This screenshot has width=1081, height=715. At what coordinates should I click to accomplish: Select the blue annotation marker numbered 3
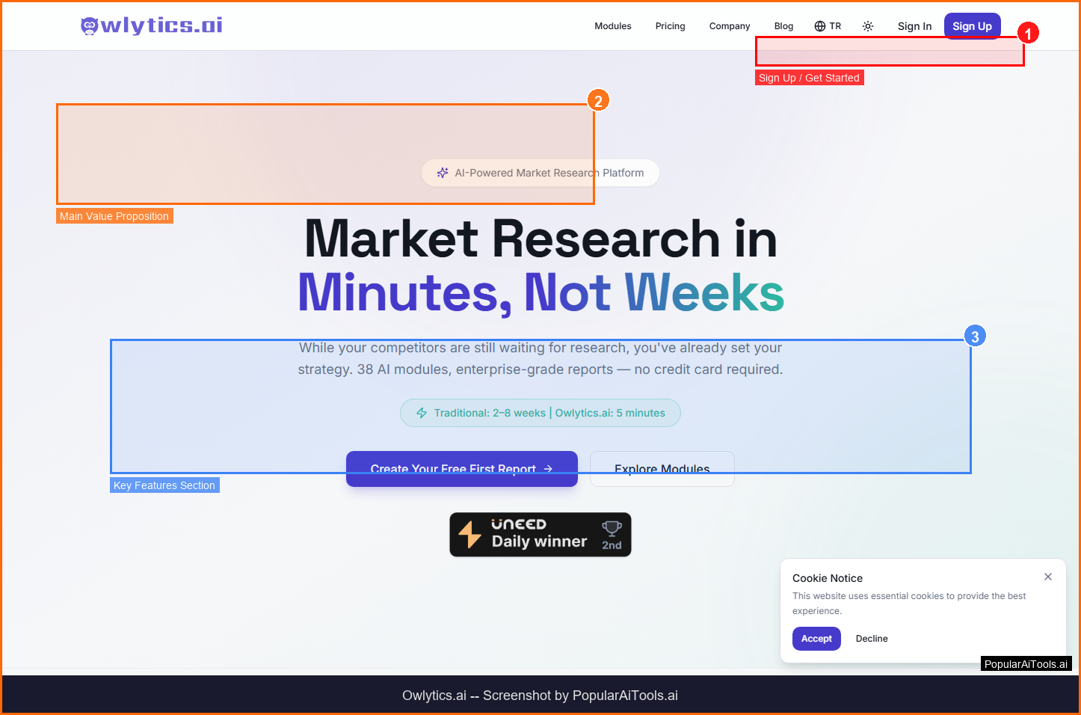975,337
